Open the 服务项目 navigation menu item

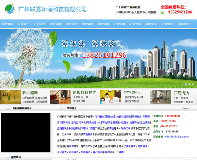click(71, 24)
